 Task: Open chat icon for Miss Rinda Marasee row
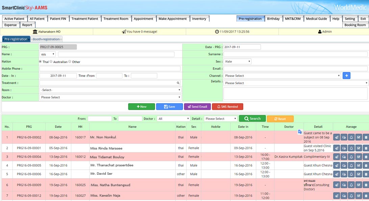(x=344, y=148)
